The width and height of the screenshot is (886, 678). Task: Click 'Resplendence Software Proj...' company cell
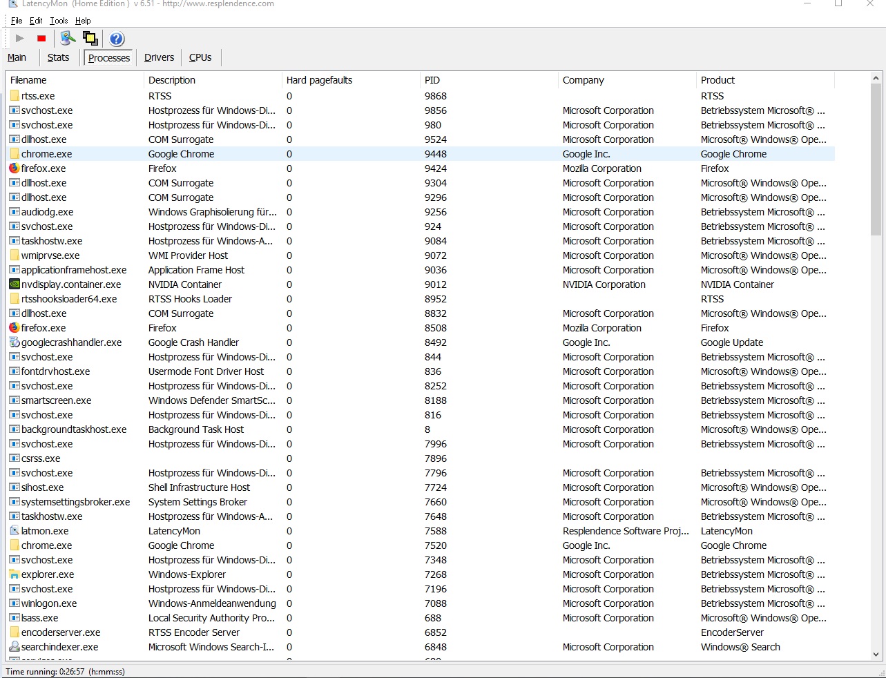(x=626, y=531)
